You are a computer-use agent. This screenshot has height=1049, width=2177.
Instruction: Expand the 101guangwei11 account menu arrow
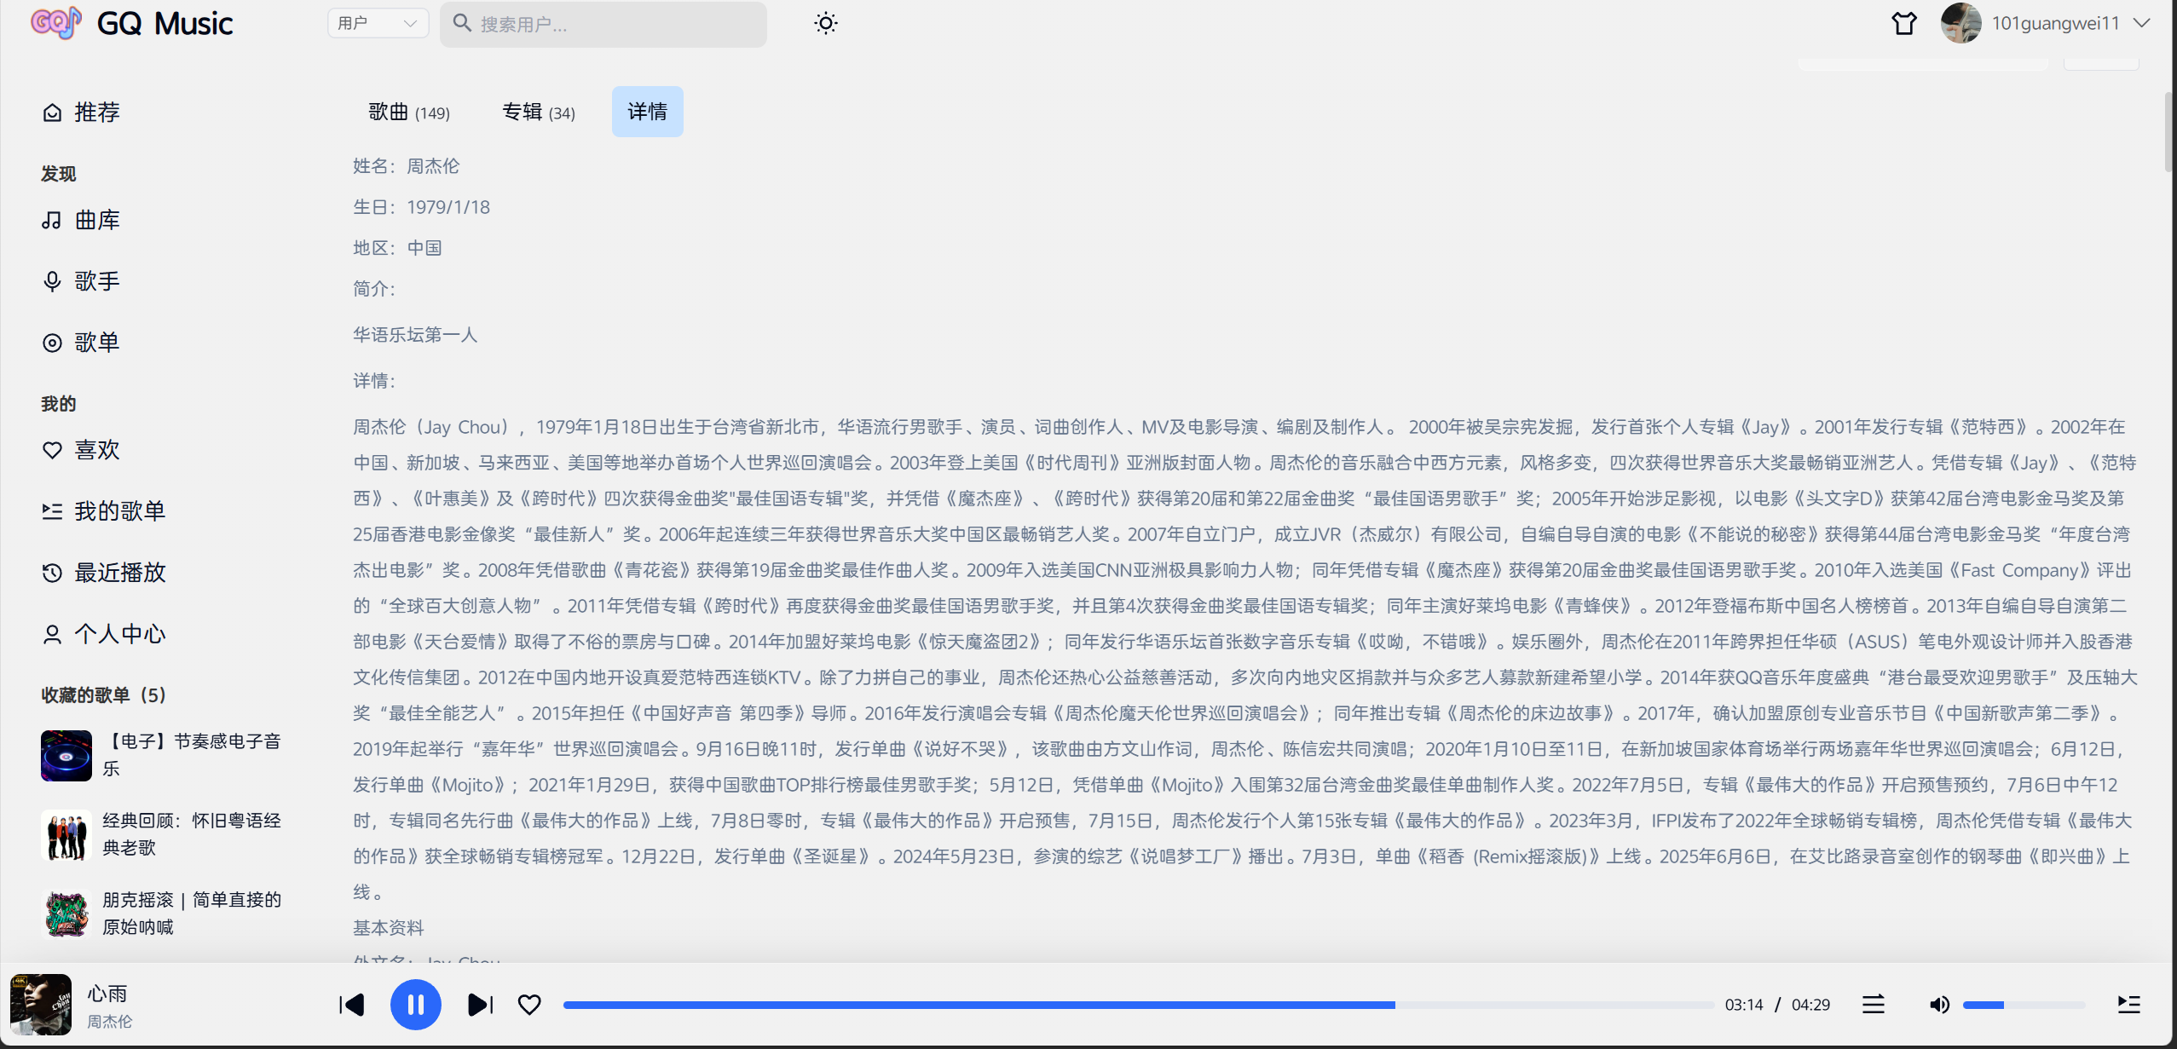pos(2142,23)
